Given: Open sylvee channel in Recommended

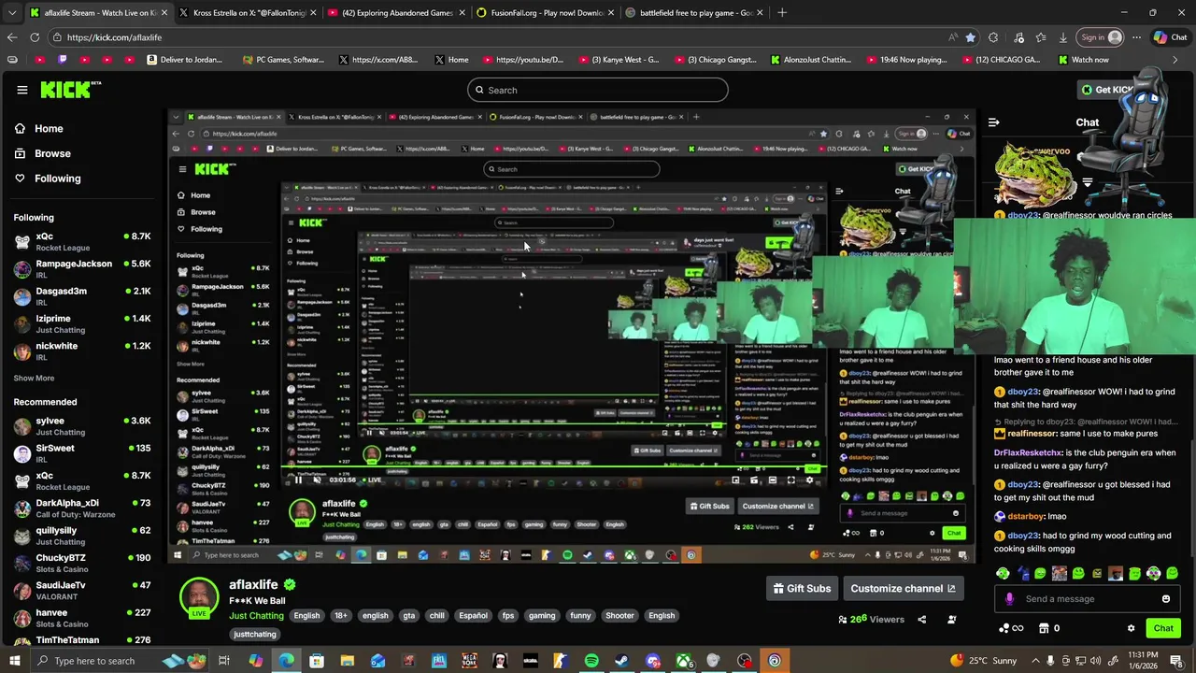Looking at the screenshot, I should click(x=82, y=426).
